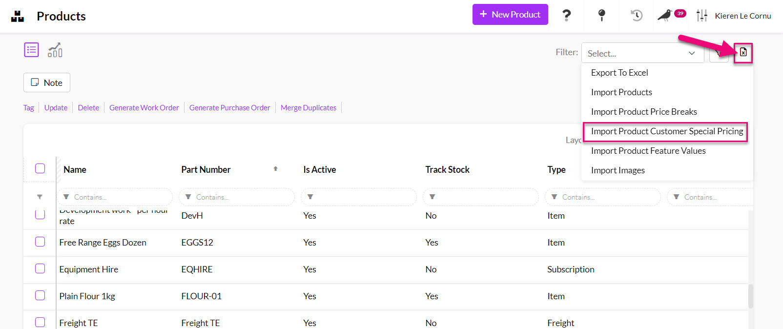
Task: Select Export To Excel menu item
Action: [619, 73]
